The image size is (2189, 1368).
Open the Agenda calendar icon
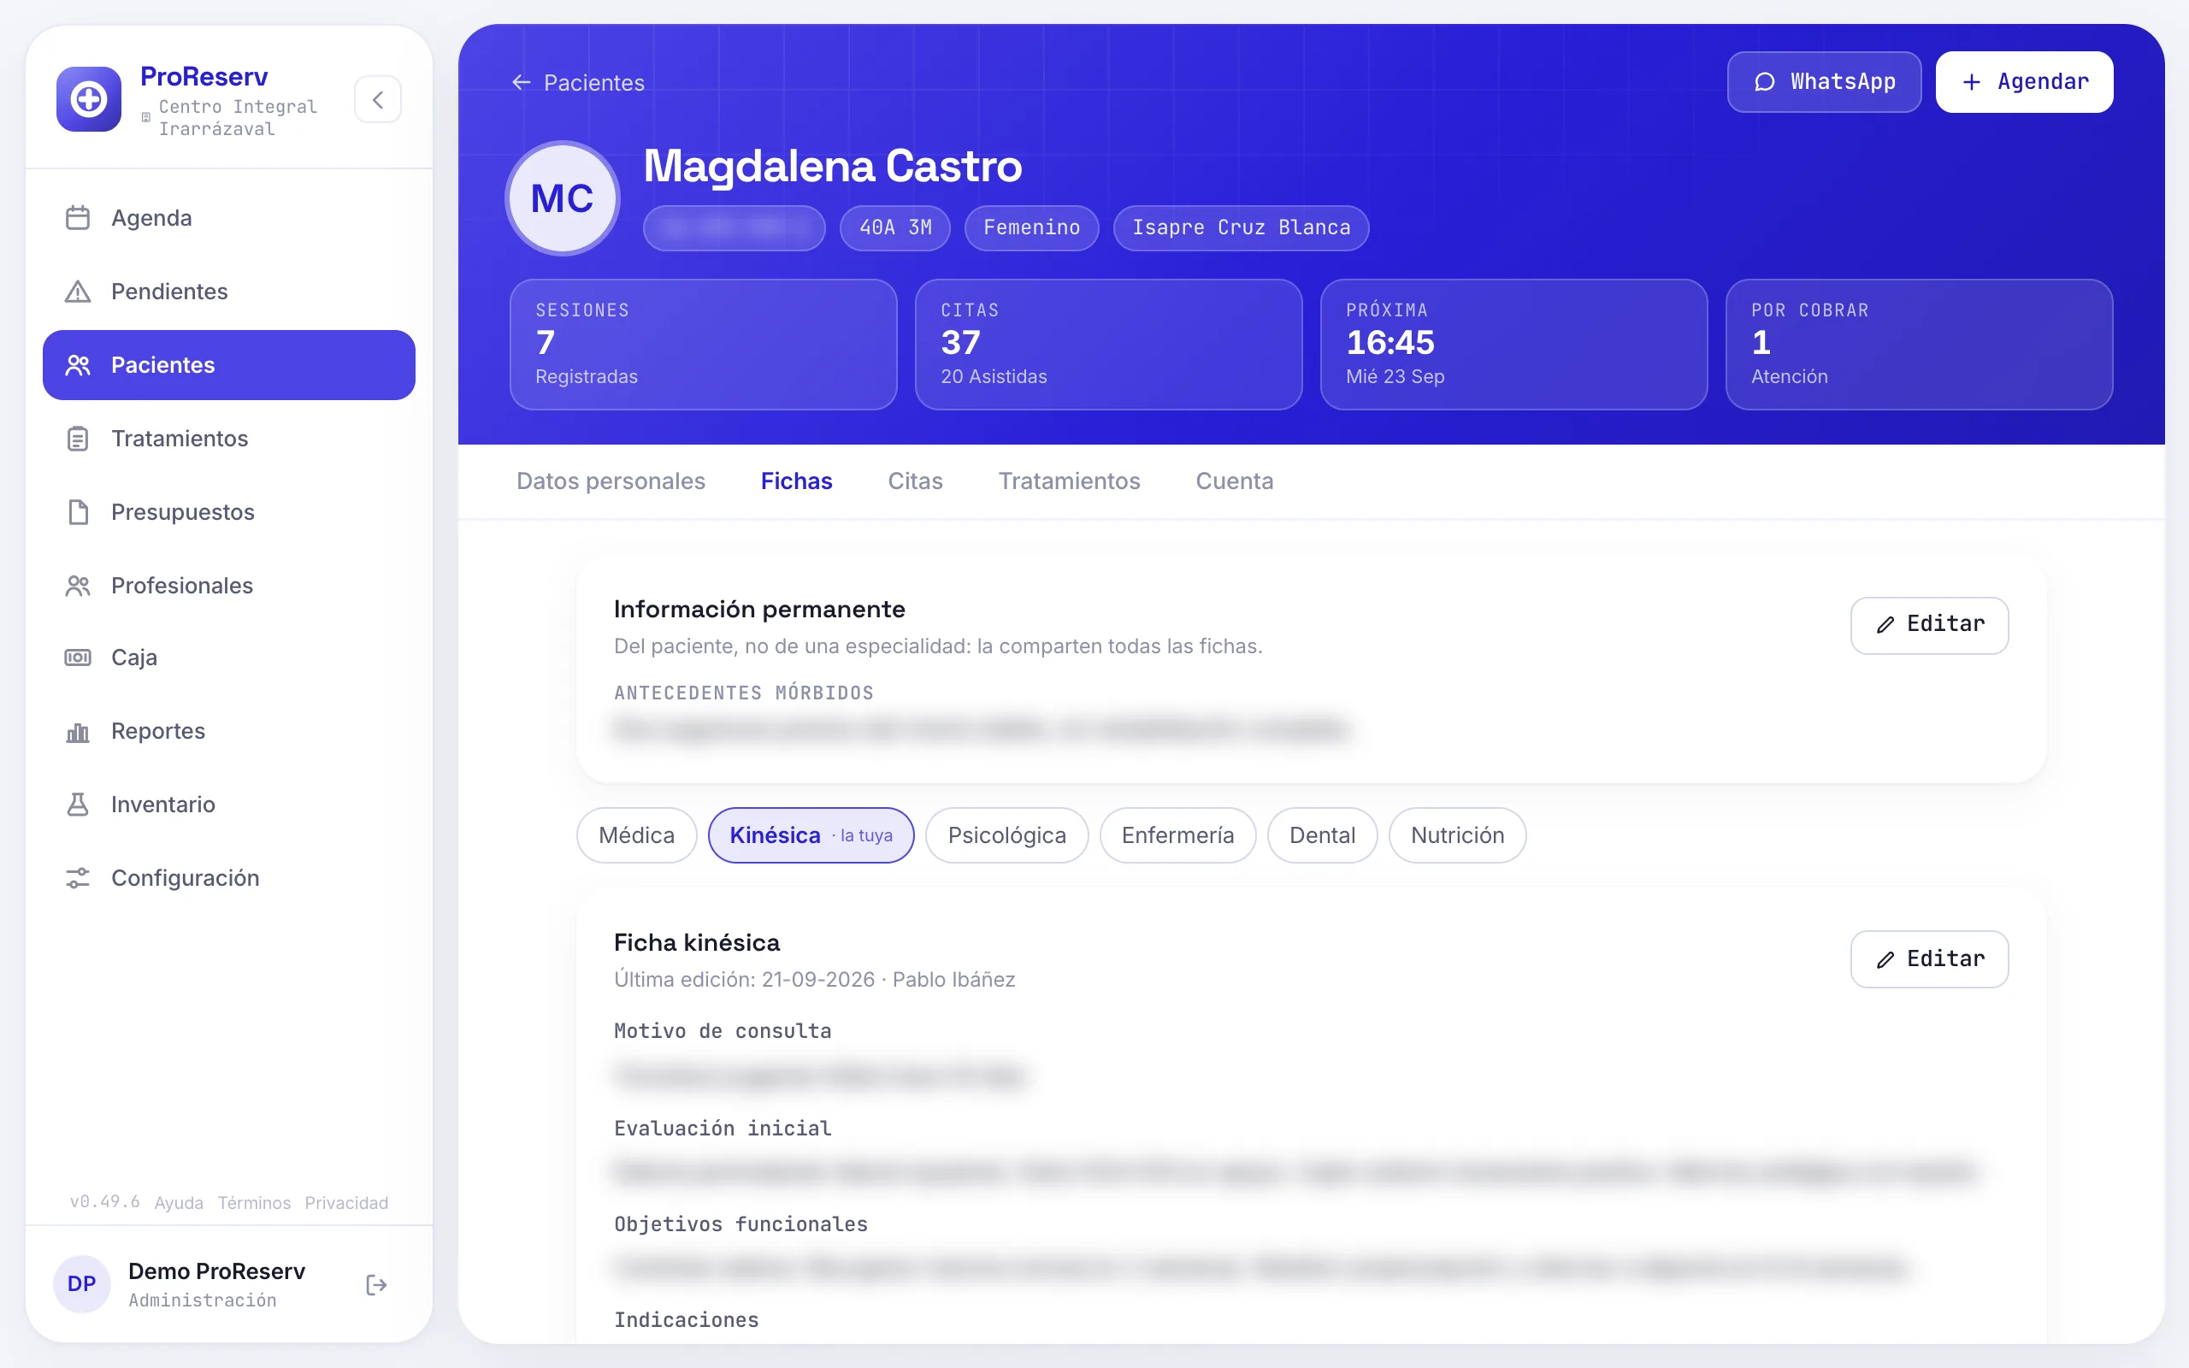pyautogui.click(x=78, y=218)
